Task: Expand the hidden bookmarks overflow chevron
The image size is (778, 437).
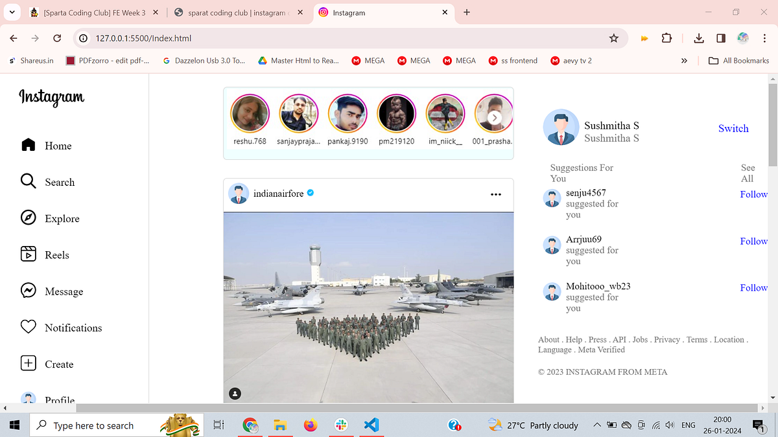Action: coord(684,60)
